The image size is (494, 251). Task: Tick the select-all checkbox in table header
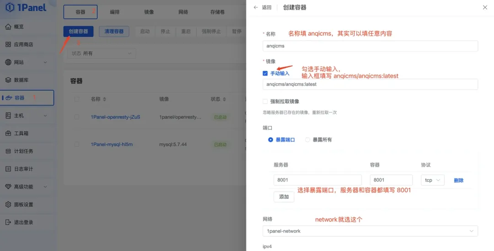tap(77, 99)
